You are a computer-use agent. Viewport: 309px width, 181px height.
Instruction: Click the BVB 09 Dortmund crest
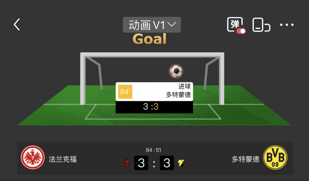click(x=275, y=157)
